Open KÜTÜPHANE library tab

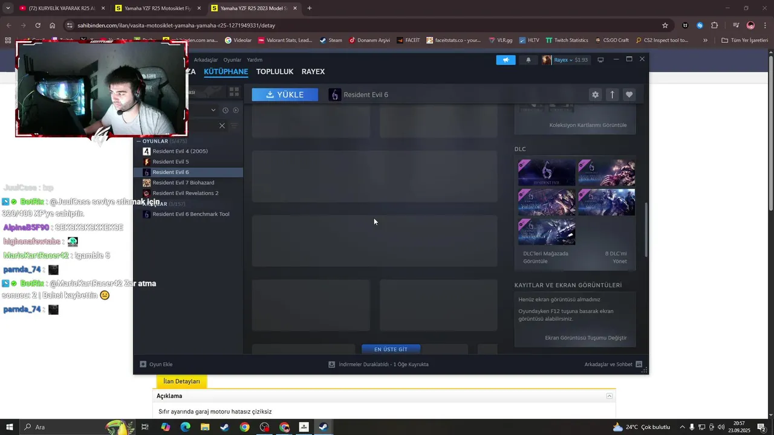tap(226, 71)
